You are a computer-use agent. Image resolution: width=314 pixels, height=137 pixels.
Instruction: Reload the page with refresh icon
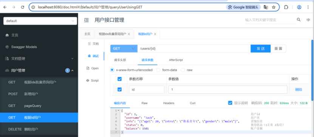click(x=23, y=7)
